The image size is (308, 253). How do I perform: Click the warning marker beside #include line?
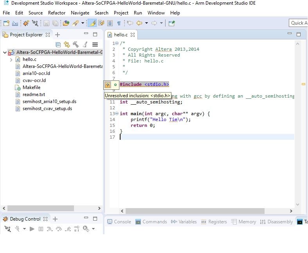pyautogui.click(x=108, y=85)
